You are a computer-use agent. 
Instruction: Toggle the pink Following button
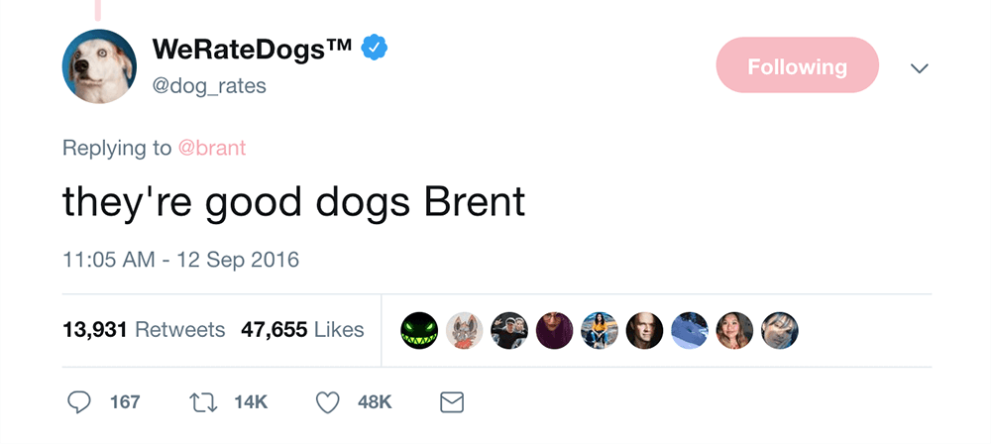797,66
